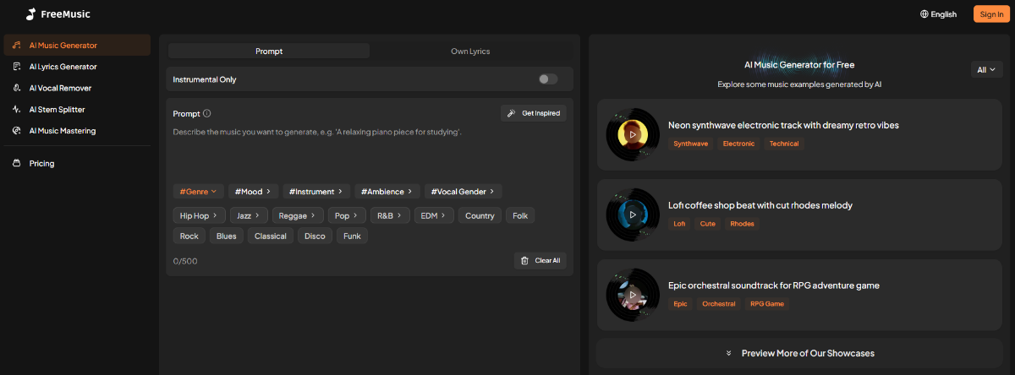Play the Neon synthwave electronic track

(x=633, y=134)
